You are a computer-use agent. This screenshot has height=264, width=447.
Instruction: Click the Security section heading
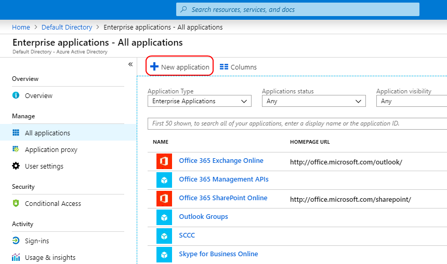pos(23,186)
